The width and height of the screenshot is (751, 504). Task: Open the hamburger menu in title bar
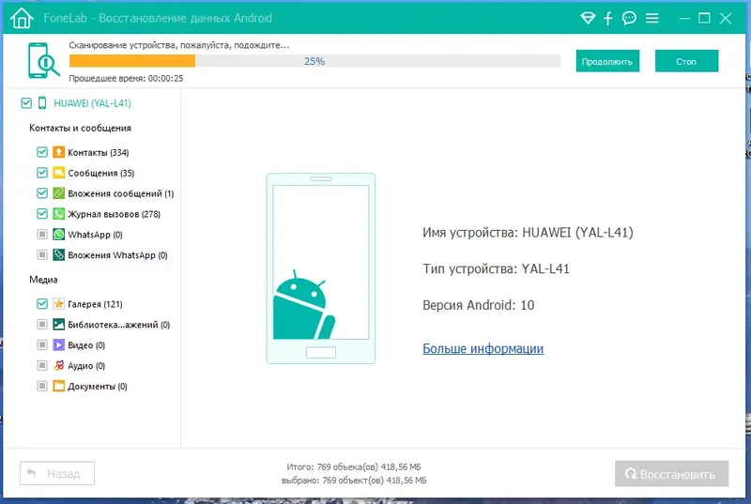(x=651, y=18)
